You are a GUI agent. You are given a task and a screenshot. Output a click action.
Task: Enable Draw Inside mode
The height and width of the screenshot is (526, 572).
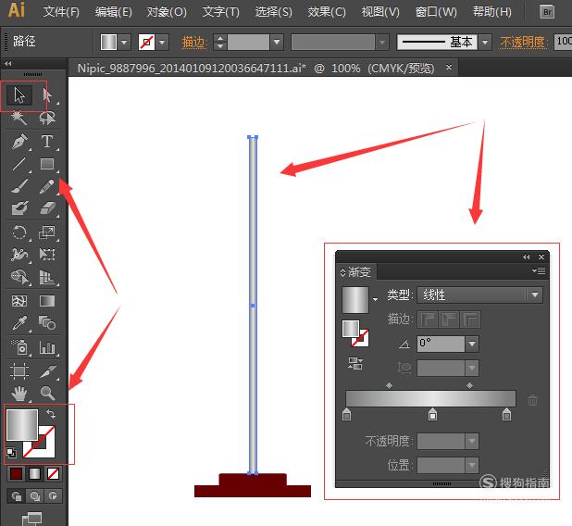point(54,496)
